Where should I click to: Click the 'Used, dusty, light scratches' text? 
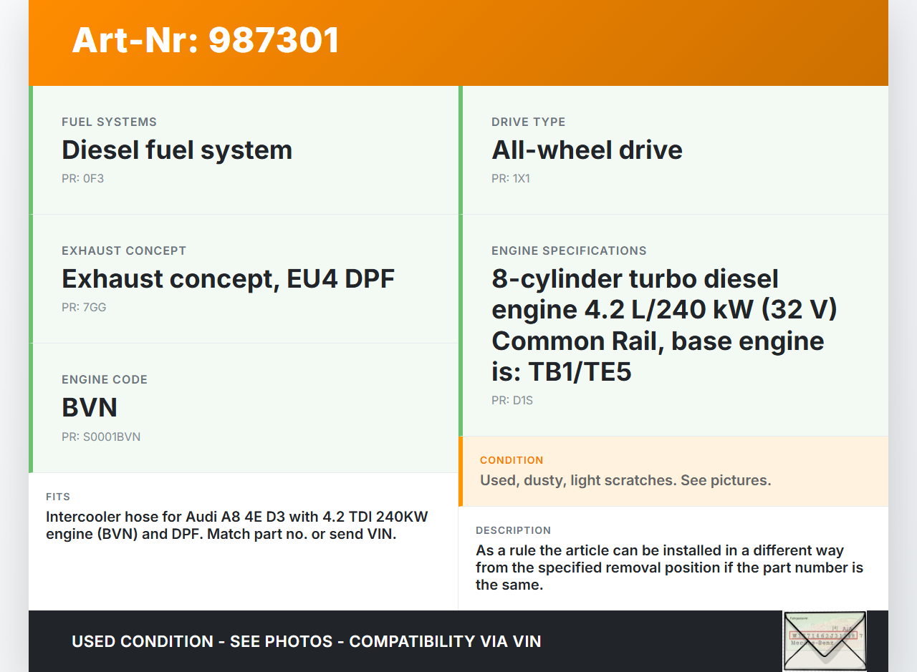coord(625,480)
